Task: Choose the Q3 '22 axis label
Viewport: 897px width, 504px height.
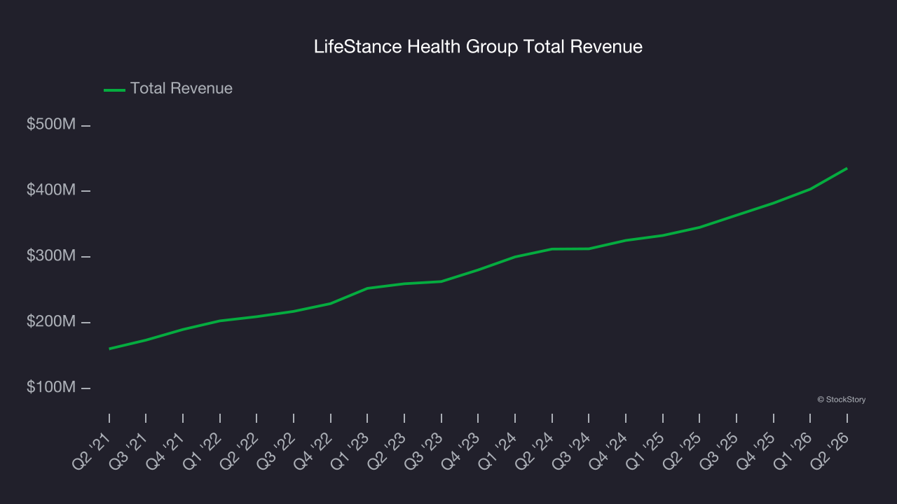Action: click(277, 450)
